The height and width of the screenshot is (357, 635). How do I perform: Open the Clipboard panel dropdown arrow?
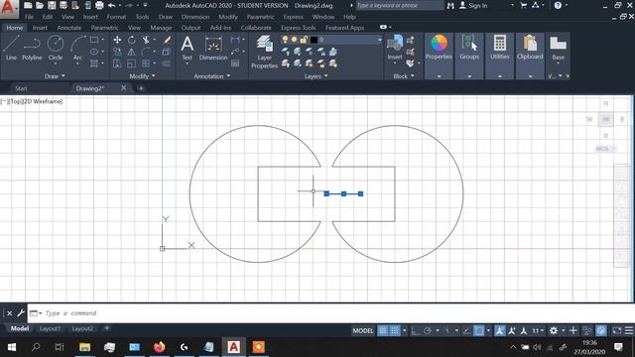pos(530,76)
